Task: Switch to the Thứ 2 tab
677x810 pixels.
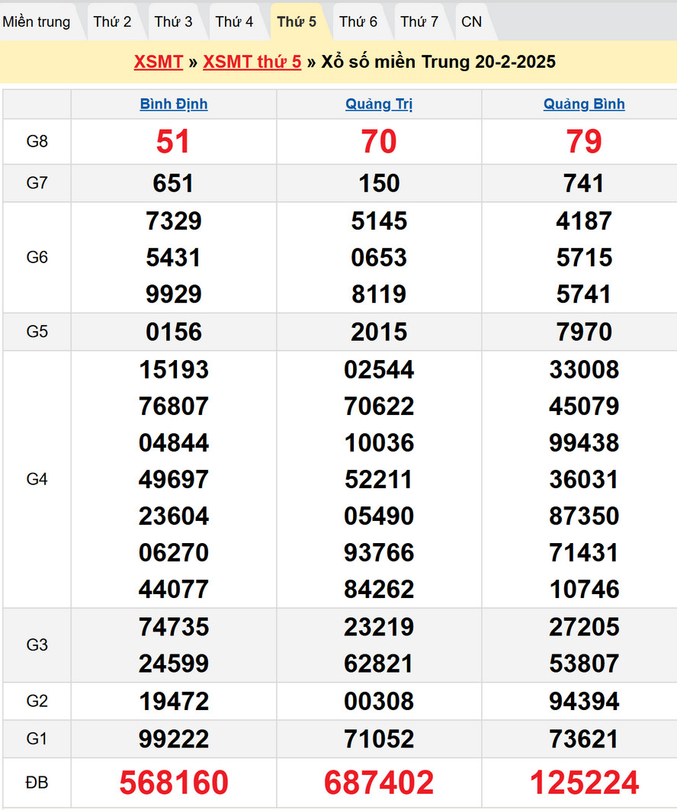Action: pos(112,22)
